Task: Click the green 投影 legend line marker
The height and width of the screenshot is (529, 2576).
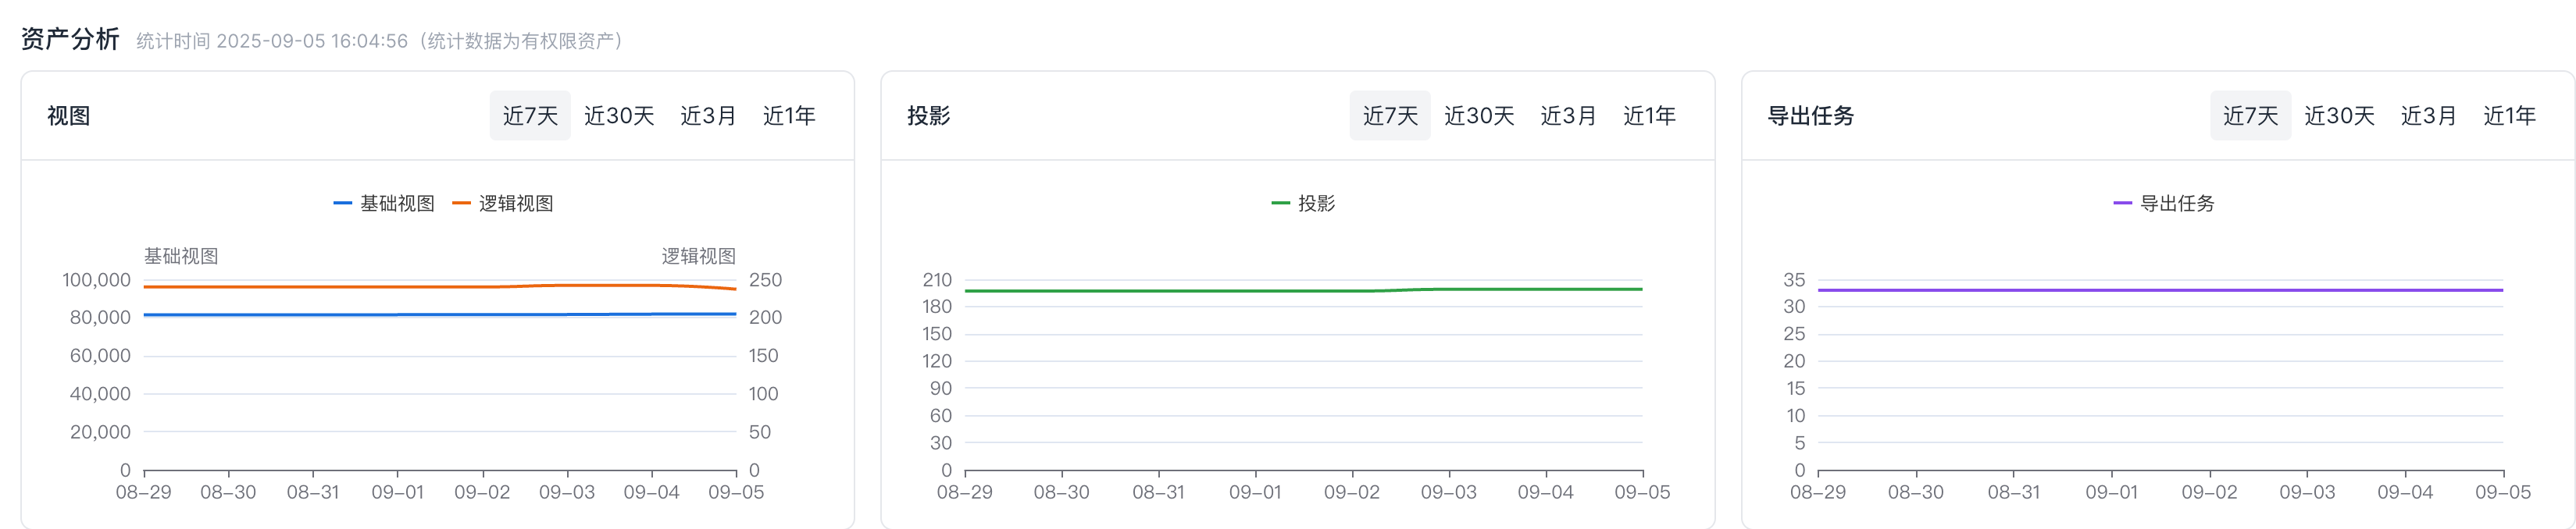Action: click(1280, 204)
